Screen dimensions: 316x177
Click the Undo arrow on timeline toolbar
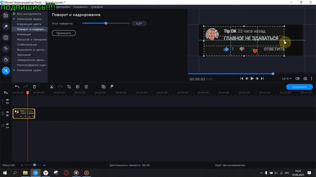(17, 87)
